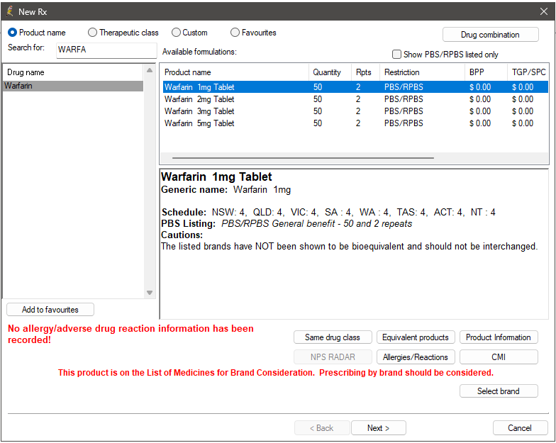This screenshot has height=443, width=556.
Task: Sort by Product name column header
Action: click(235, 72)
